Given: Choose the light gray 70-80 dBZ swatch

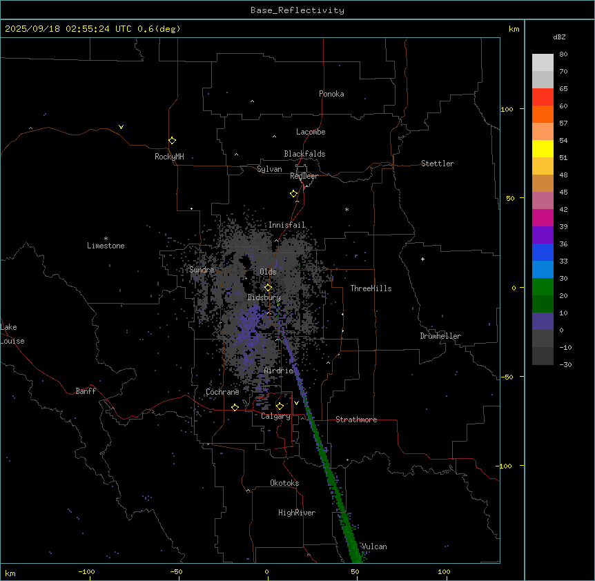Looking at the screenshot, I should (x=543, y=62).
